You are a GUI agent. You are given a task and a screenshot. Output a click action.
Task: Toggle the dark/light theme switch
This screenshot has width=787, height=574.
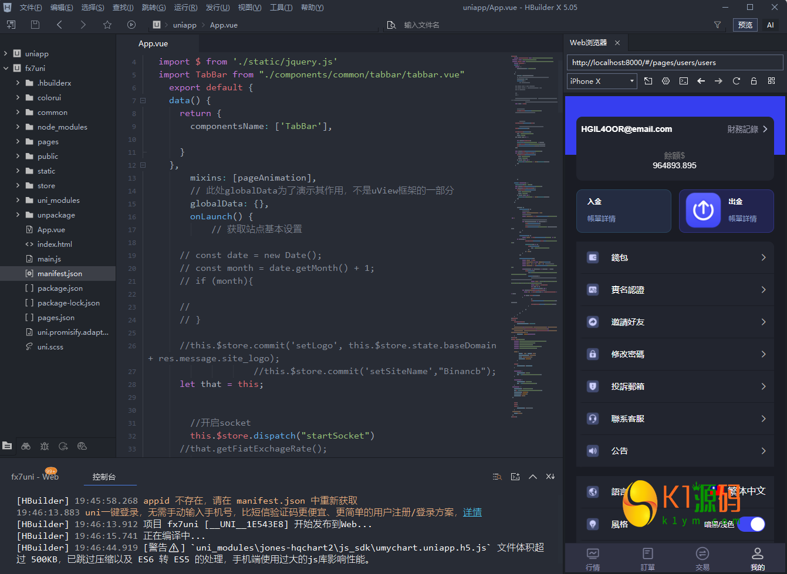coord(751,524)
